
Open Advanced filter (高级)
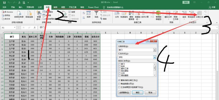point(103,19)
